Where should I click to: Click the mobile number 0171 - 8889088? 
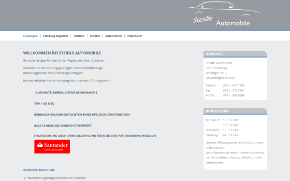[233, 95]
